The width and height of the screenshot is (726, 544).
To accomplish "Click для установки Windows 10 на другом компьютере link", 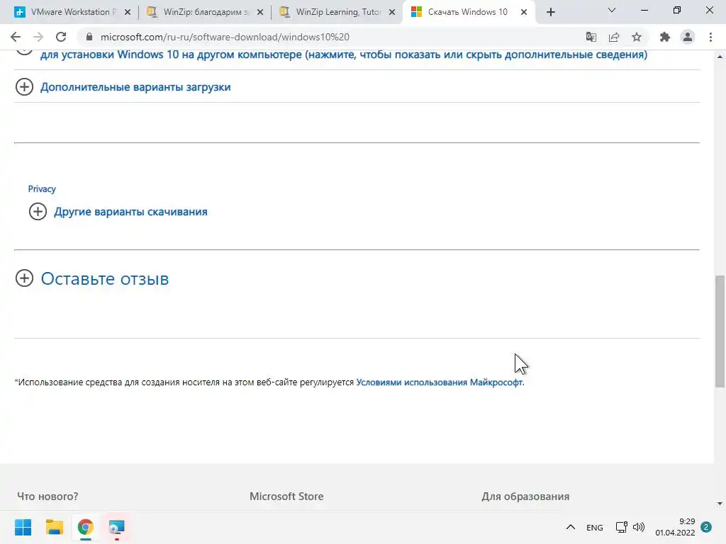I will (x=344, y=55).
